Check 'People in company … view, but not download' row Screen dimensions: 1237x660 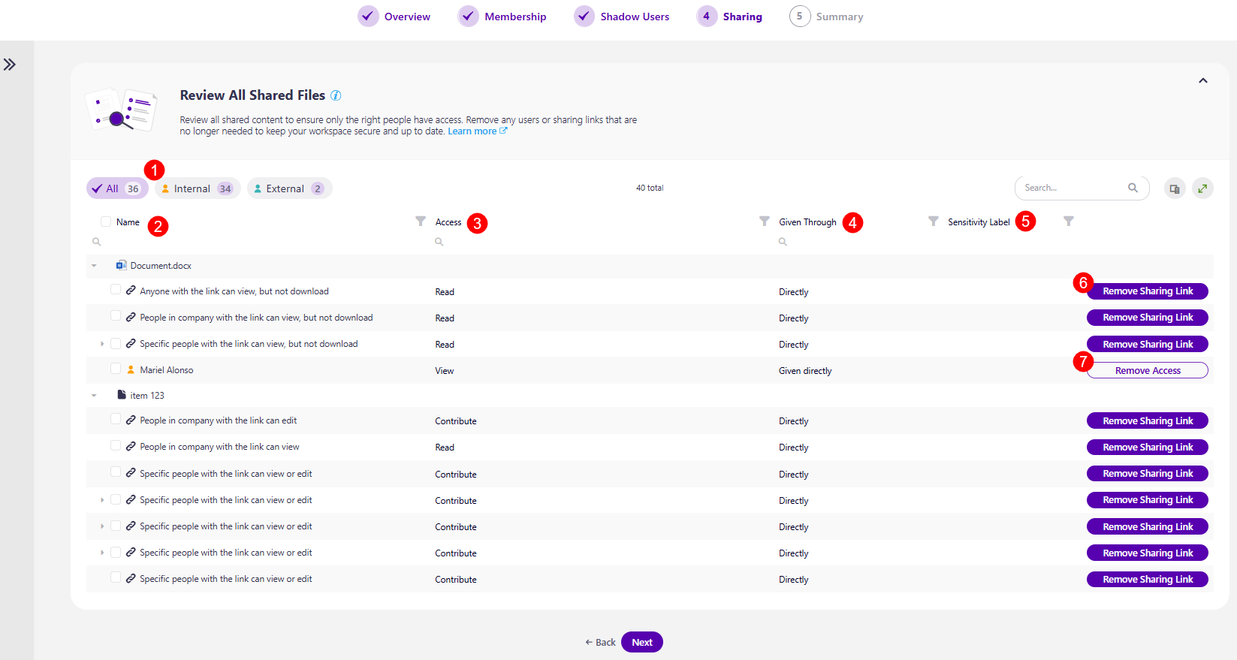[116, 316]
